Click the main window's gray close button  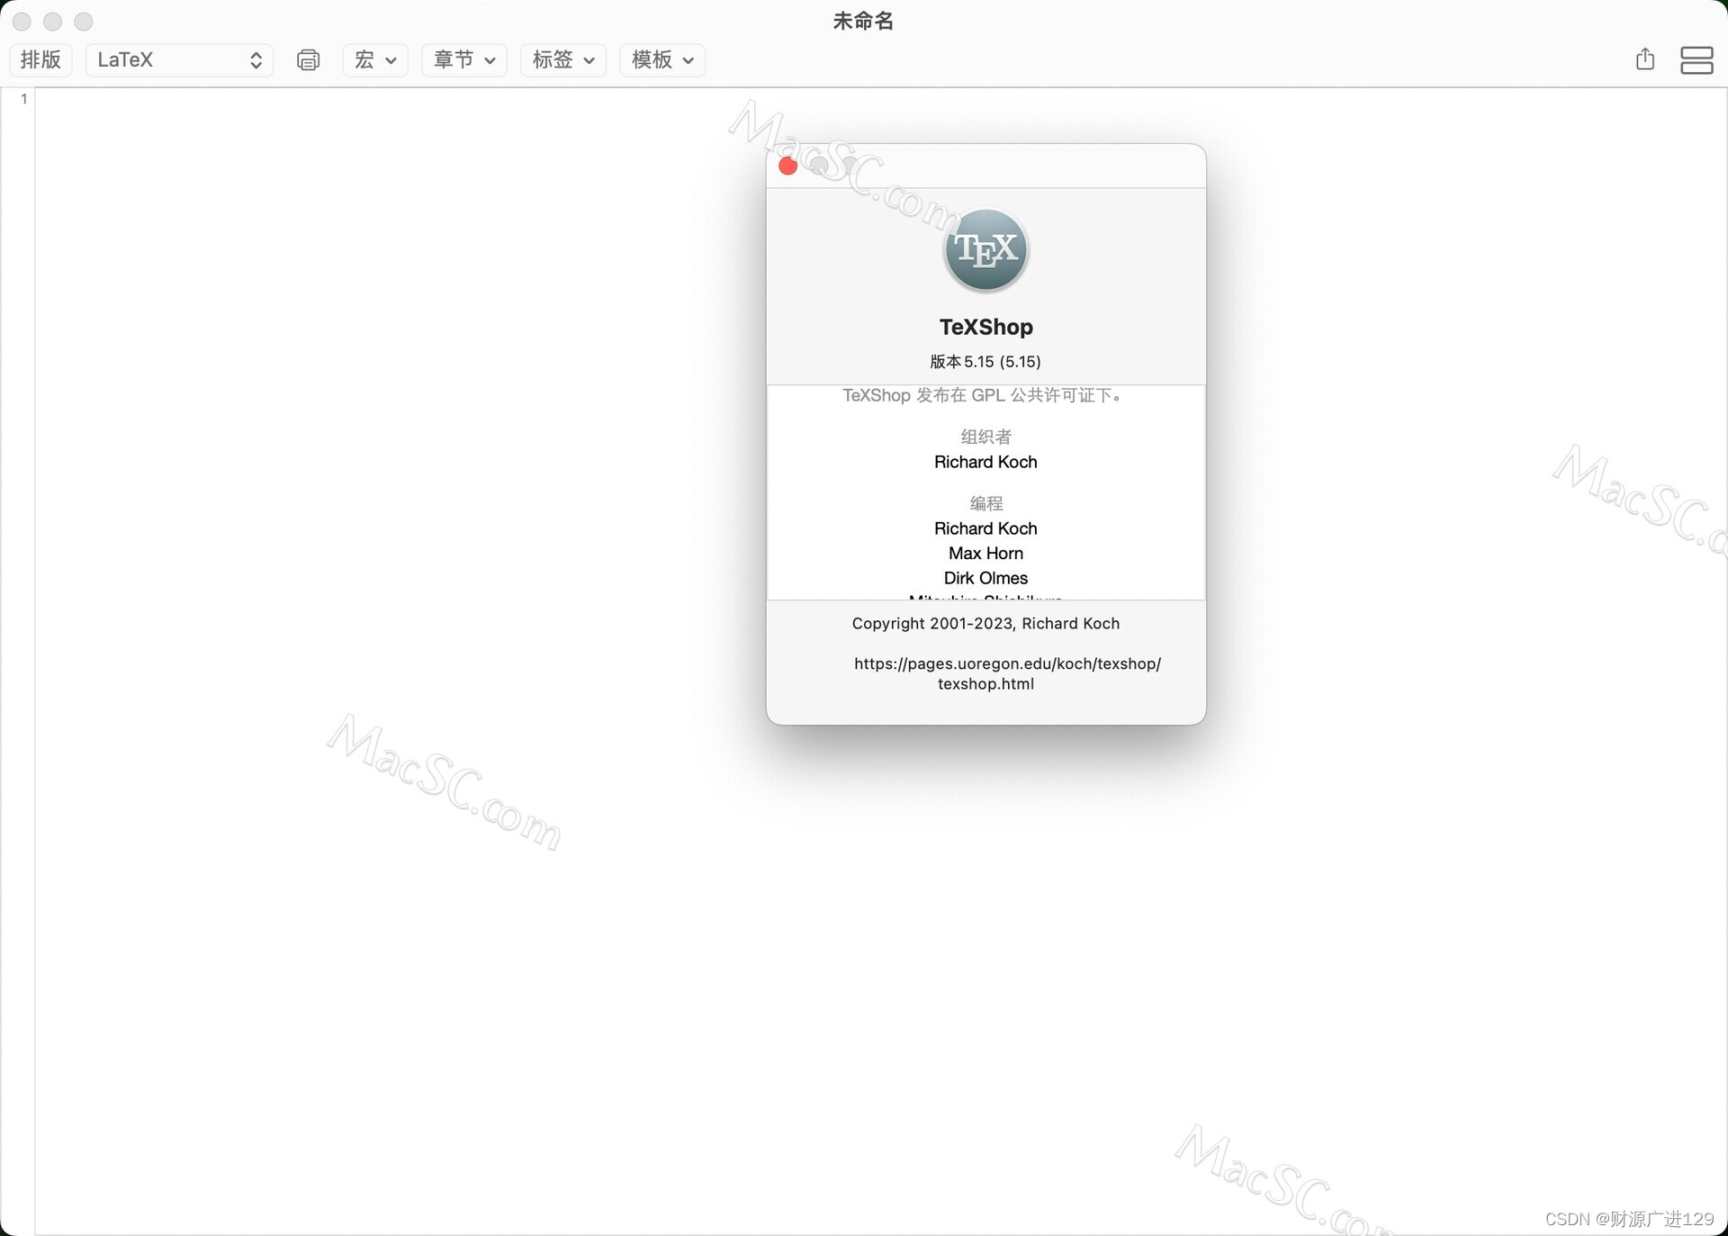click(22, 21)
